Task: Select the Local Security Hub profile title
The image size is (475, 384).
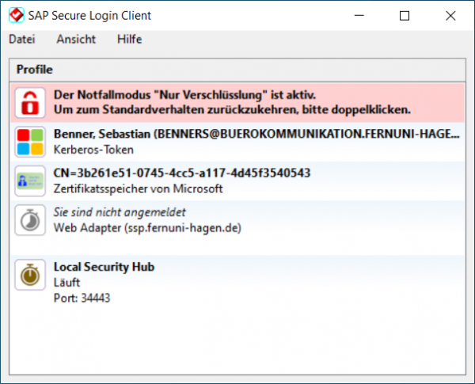Action: point(104,267)
